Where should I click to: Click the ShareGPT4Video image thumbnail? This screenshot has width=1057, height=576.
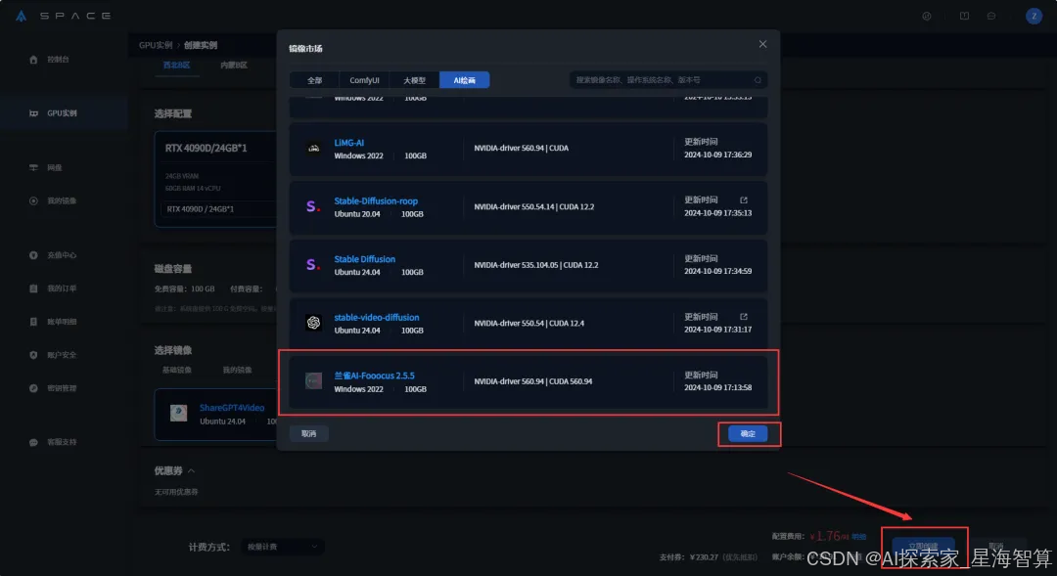click(179, 413)
